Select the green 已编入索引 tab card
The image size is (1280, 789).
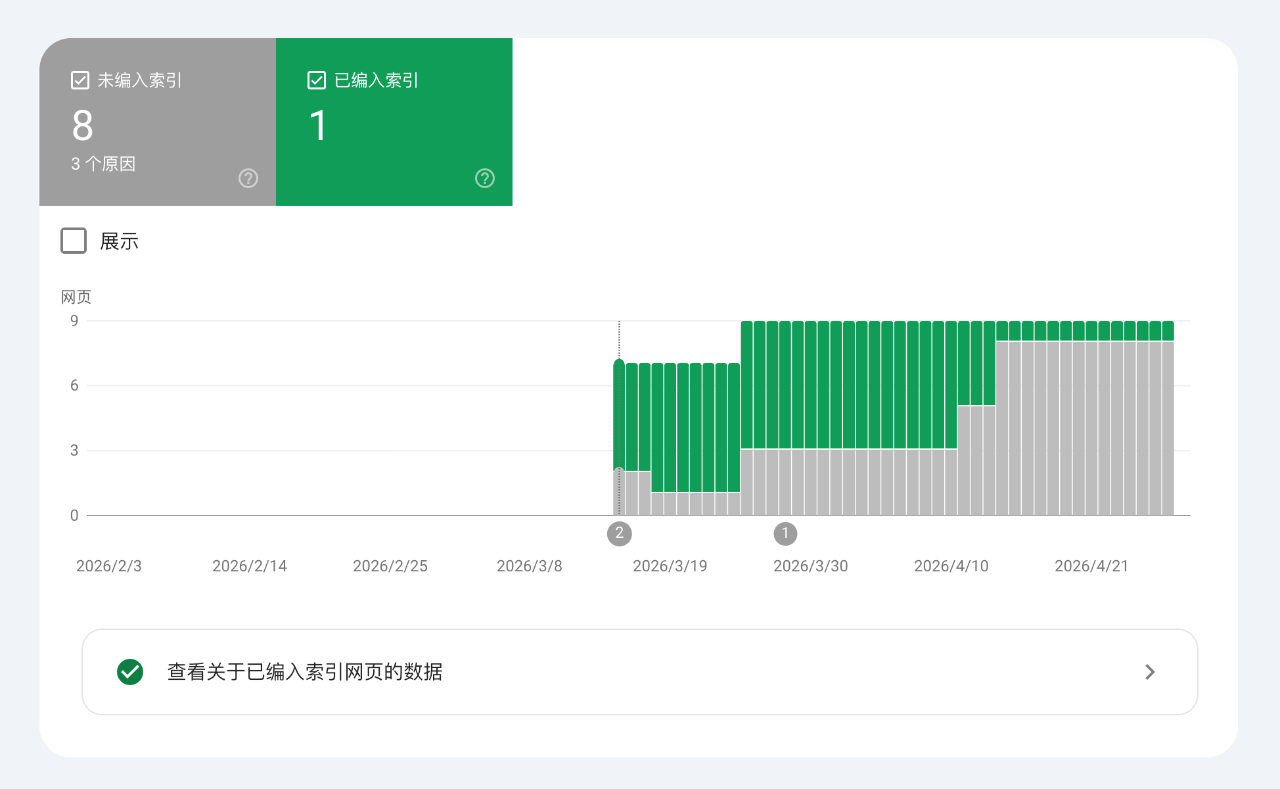(394, 122)
